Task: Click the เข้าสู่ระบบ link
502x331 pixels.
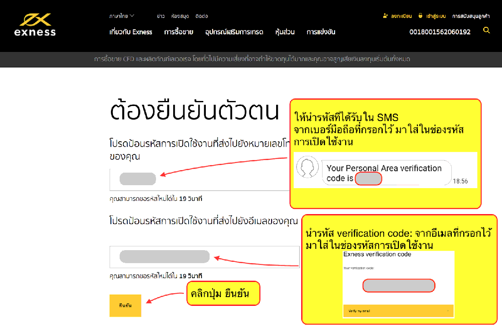Action: [x=436, y=16]
